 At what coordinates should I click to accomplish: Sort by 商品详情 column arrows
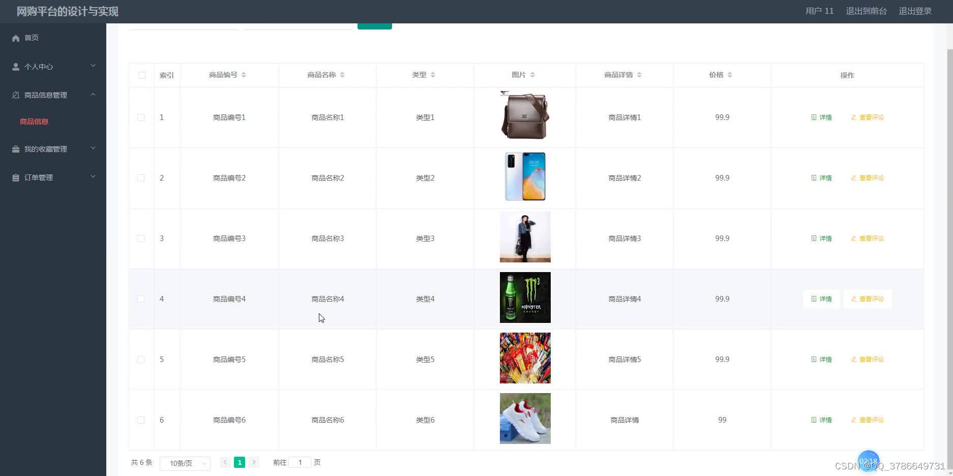point(639,75)
